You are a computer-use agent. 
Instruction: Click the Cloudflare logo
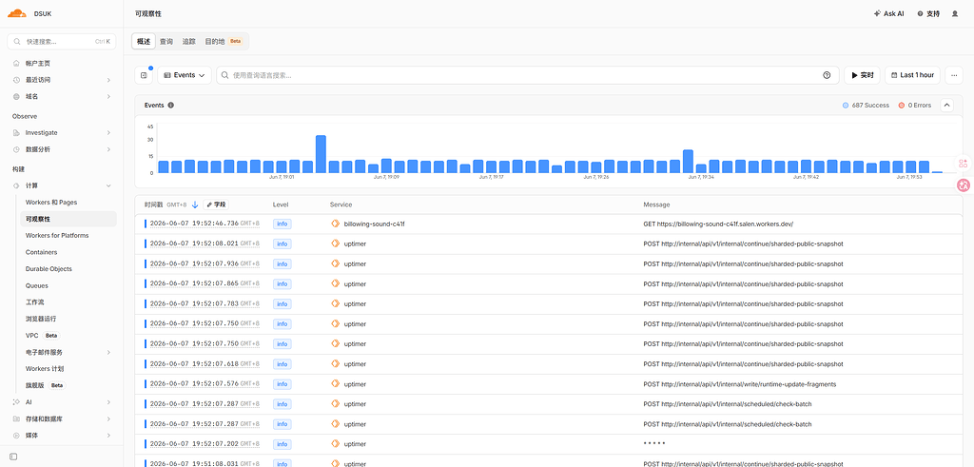[17, 13]
